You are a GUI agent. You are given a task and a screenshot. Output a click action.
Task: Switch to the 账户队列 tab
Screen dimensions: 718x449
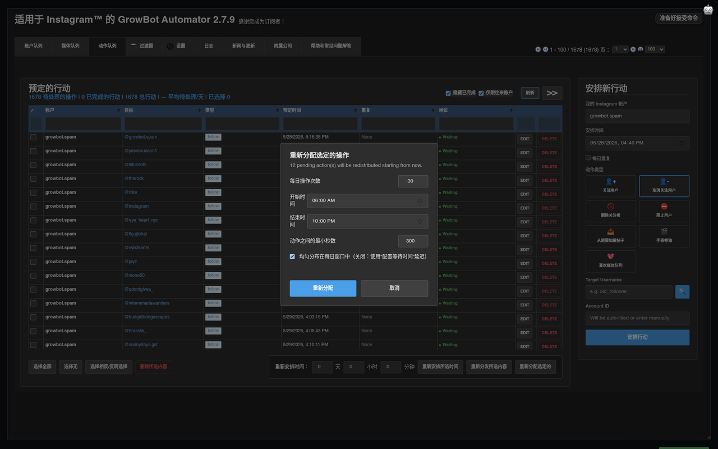(x=33, y=46)
